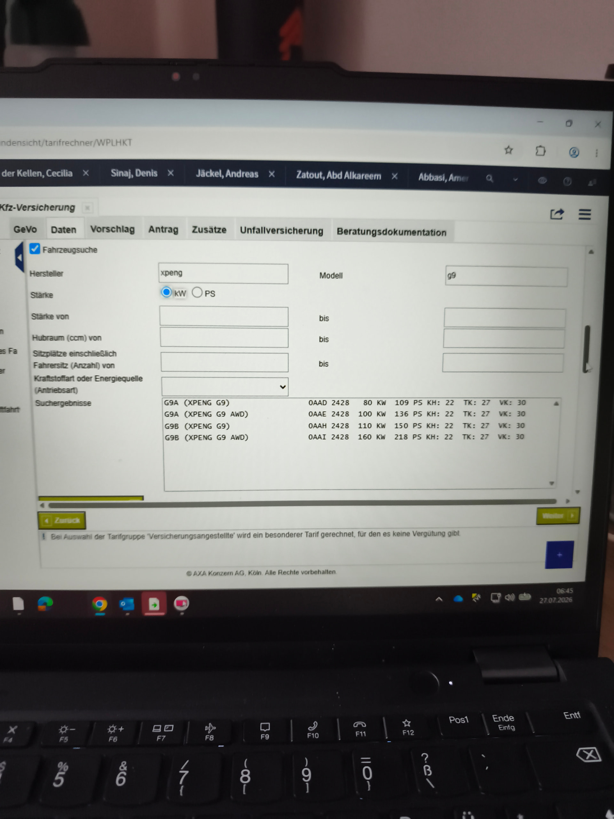Focus the 'Sitzplätze ... von' input field
The height and width of the screenshot is (819, 614).
click(224, 362)
